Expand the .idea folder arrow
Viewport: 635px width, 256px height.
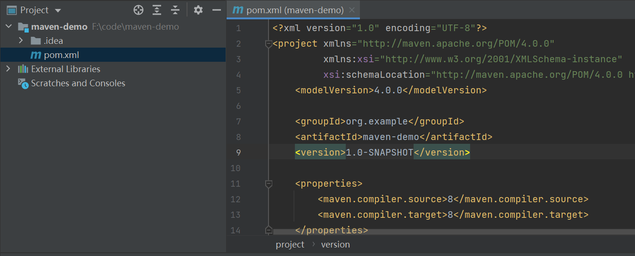click(x=21, y=41)
